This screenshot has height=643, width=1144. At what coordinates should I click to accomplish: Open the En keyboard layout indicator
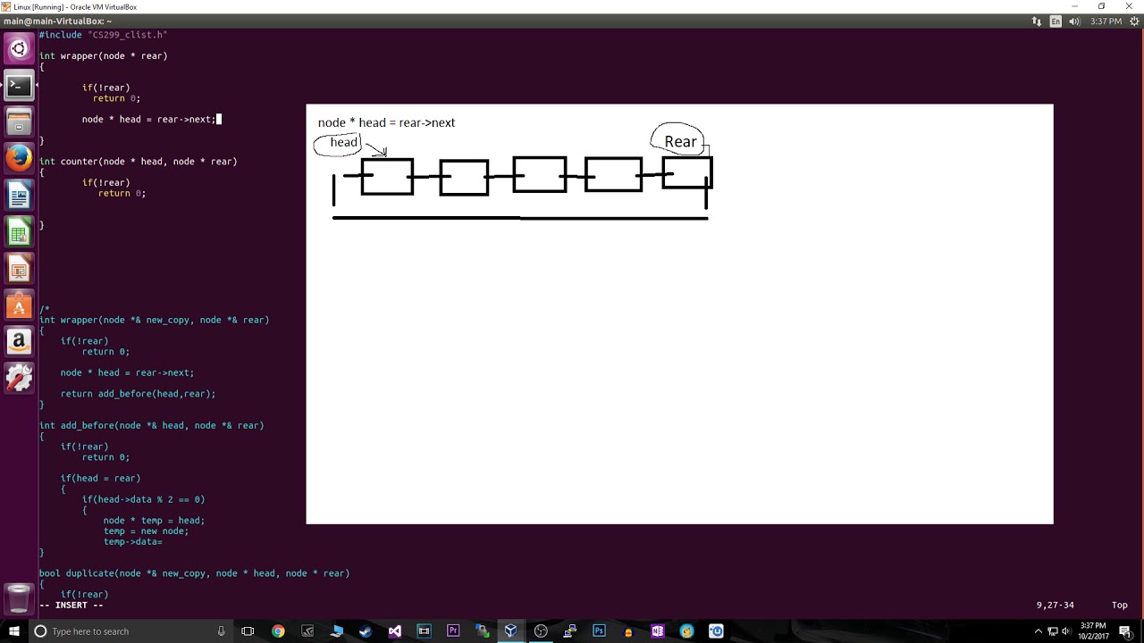click(1056, 21)
